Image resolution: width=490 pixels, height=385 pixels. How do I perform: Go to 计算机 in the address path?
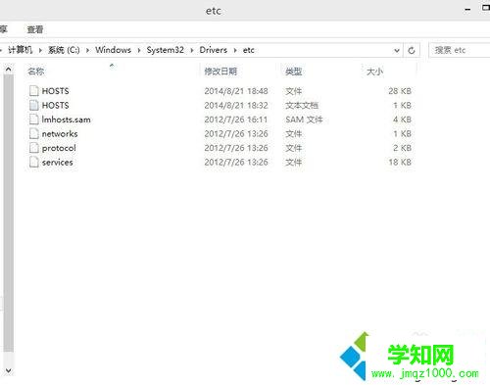20,50
